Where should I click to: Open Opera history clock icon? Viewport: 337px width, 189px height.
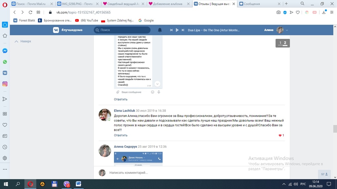[5, 147]
